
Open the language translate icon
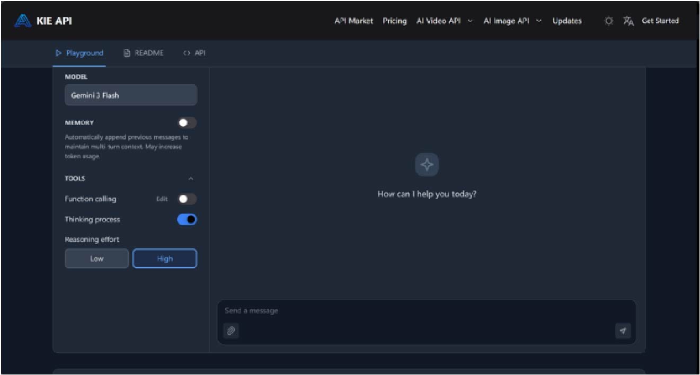pos(628,21)
